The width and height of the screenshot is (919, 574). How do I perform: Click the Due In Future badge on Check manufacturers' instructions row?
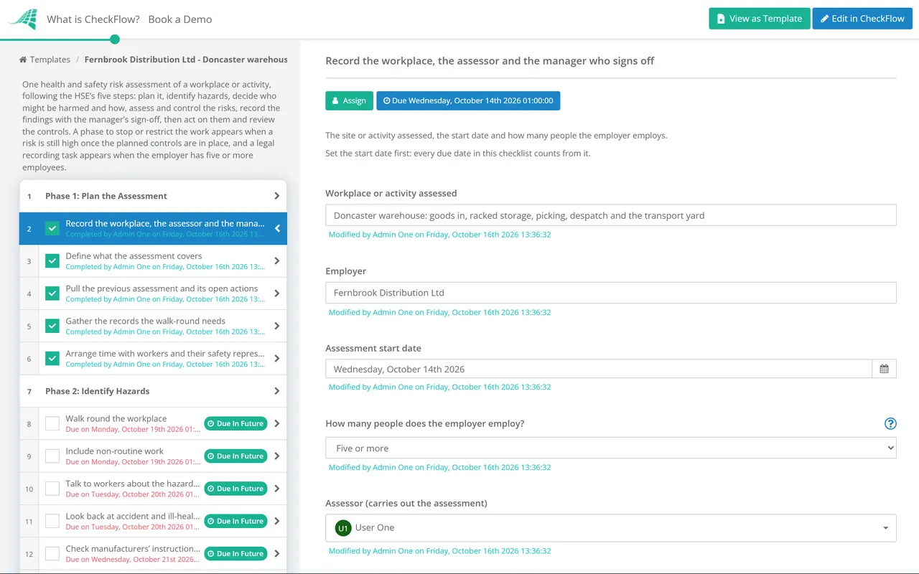[235, 553]
